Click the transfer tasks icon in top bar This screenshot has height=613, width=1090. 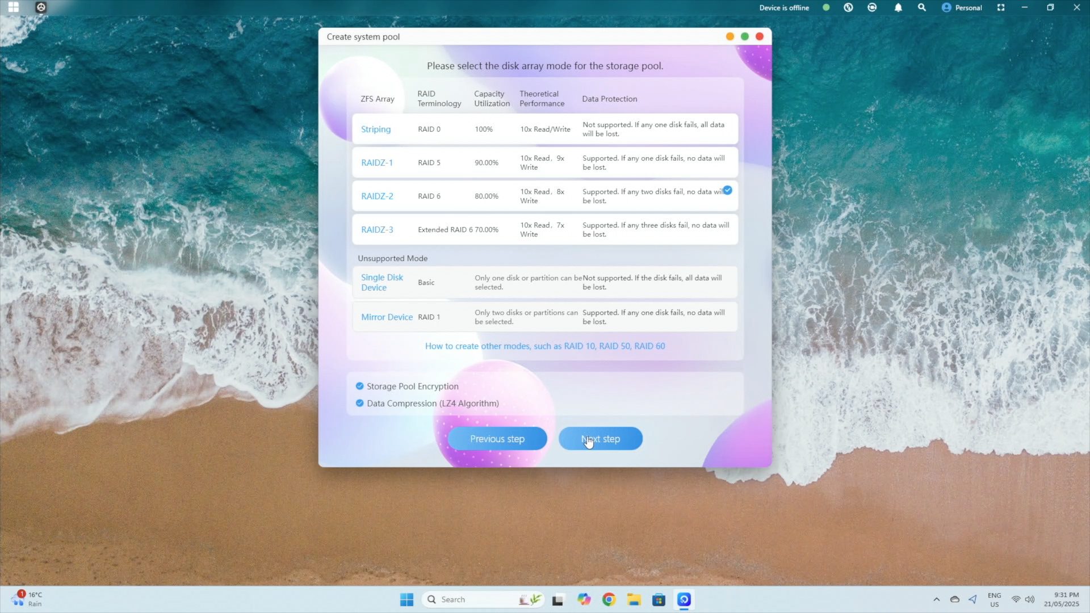pos(848,8)
